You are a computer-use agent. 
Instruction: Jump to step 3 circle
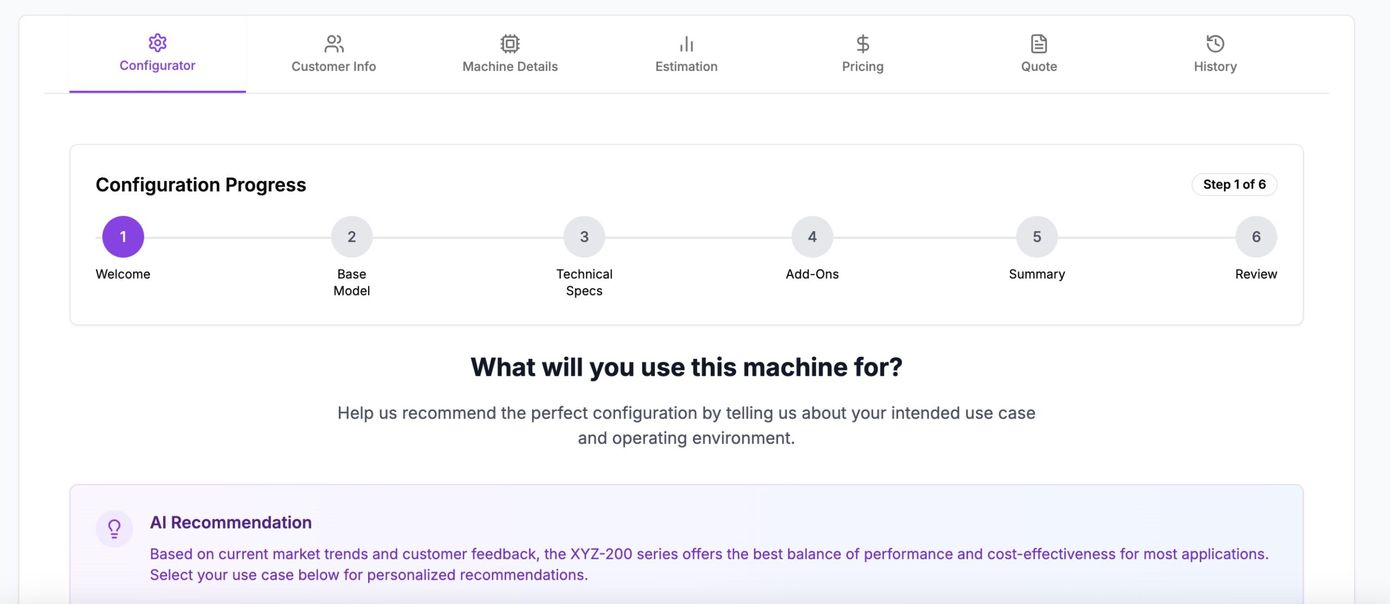(x=584, y=237)
